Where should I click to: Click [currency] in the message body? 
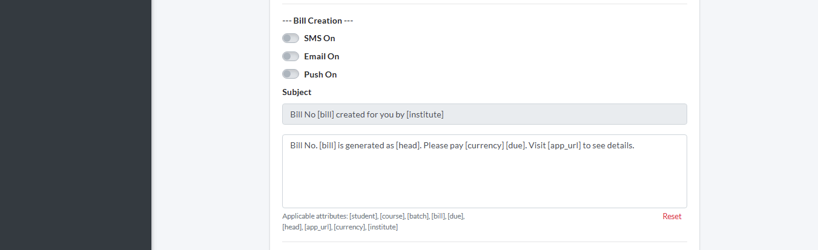point(484,146)
